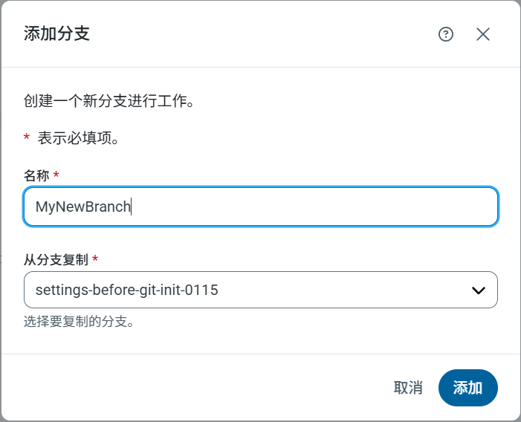Screen dimensions: 521x422
Task: Click the 从分支复制 field label
Action: (56, 260)
